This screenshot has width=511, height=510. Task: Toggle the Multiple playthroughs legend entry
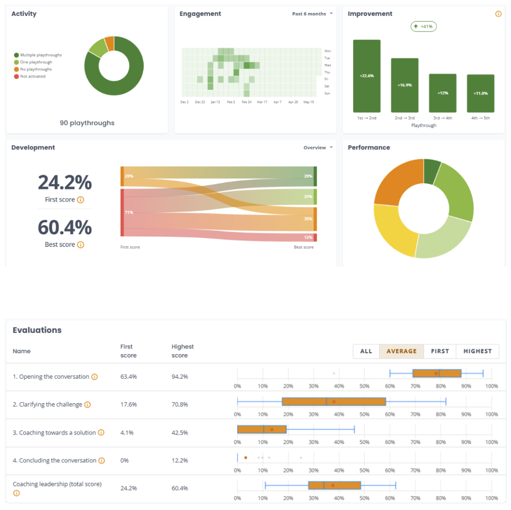coord(38,55)
